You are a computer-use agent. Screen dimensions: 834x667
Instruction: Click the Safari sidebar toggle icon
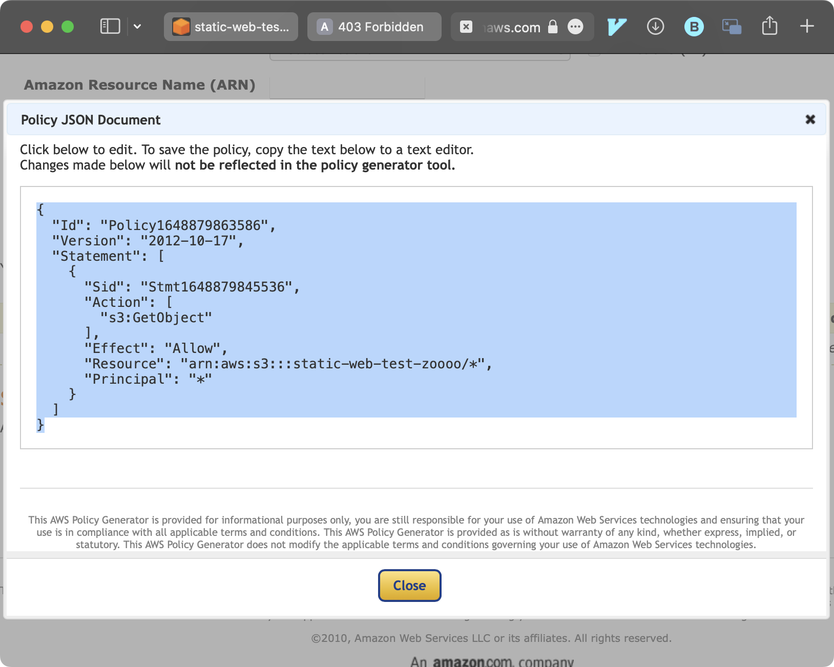click(x=110, y=26)
